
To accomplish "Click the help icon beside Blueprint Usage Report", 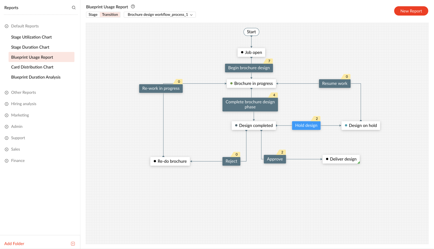I will [x=133, y=7].
